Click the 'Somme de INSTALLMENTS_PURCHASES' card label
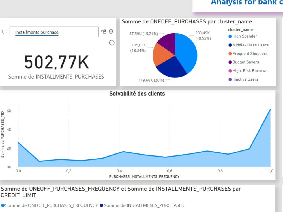The height and width of the screenshot is (212, 283). click(56, 77)
